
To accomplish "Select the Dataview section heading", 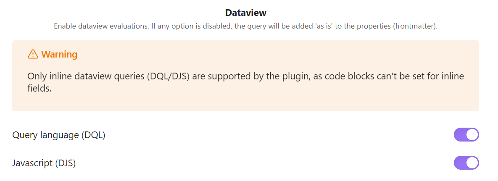I will 245,13.
